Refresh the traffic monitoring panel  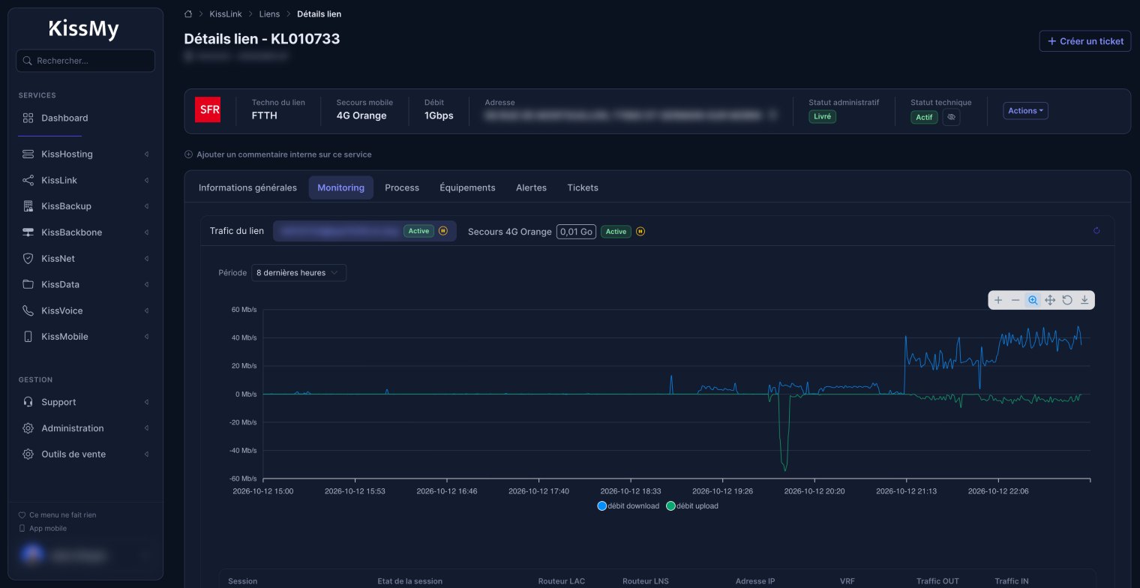[1096, 231]
